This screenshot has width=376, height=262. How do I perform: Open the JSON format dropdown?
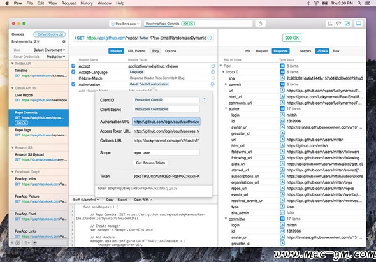click(322, 51)
